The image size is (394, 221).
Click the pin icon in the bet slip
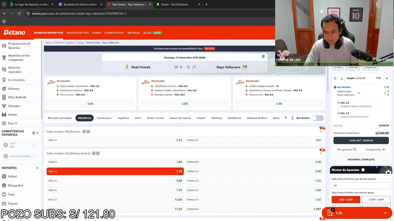[x=335, y=78]
